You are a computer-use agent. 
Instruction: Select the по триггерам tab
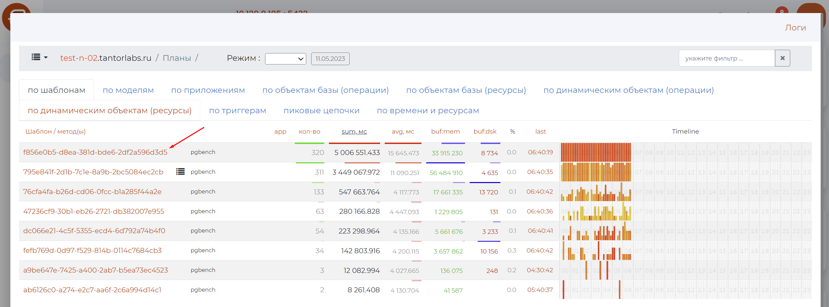click(237, 111)
